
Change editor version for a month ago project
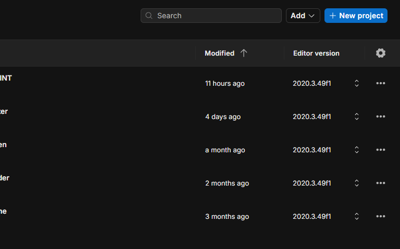pos(357,150)
